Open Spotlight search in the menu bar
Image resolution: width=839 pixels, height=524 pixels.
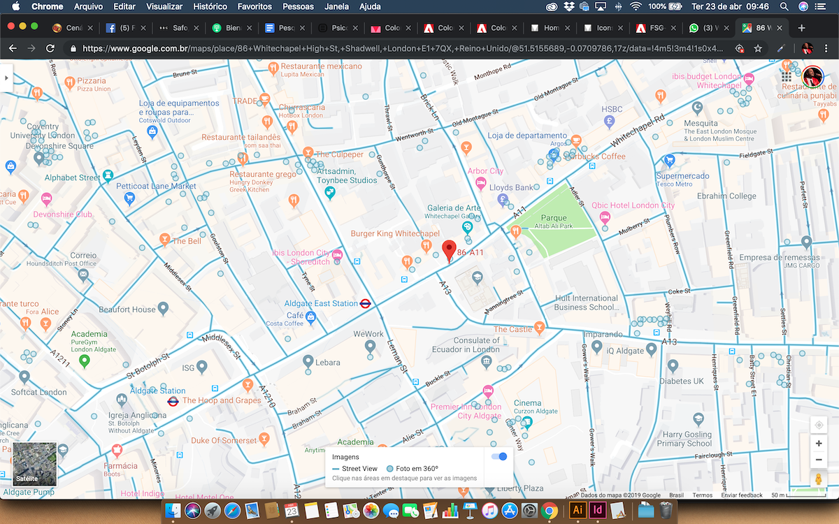point(783,6)
